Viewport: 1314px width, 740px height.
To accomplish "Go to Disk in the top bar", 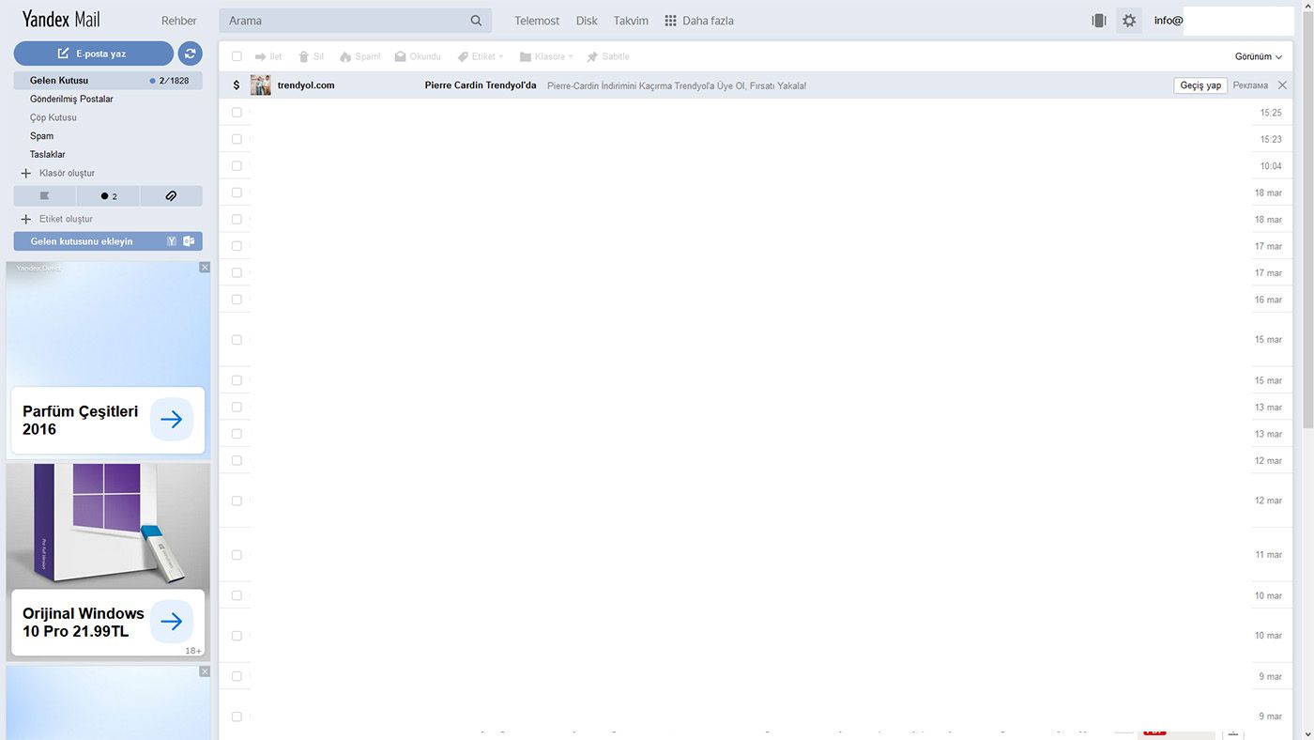I will point(587,21).
